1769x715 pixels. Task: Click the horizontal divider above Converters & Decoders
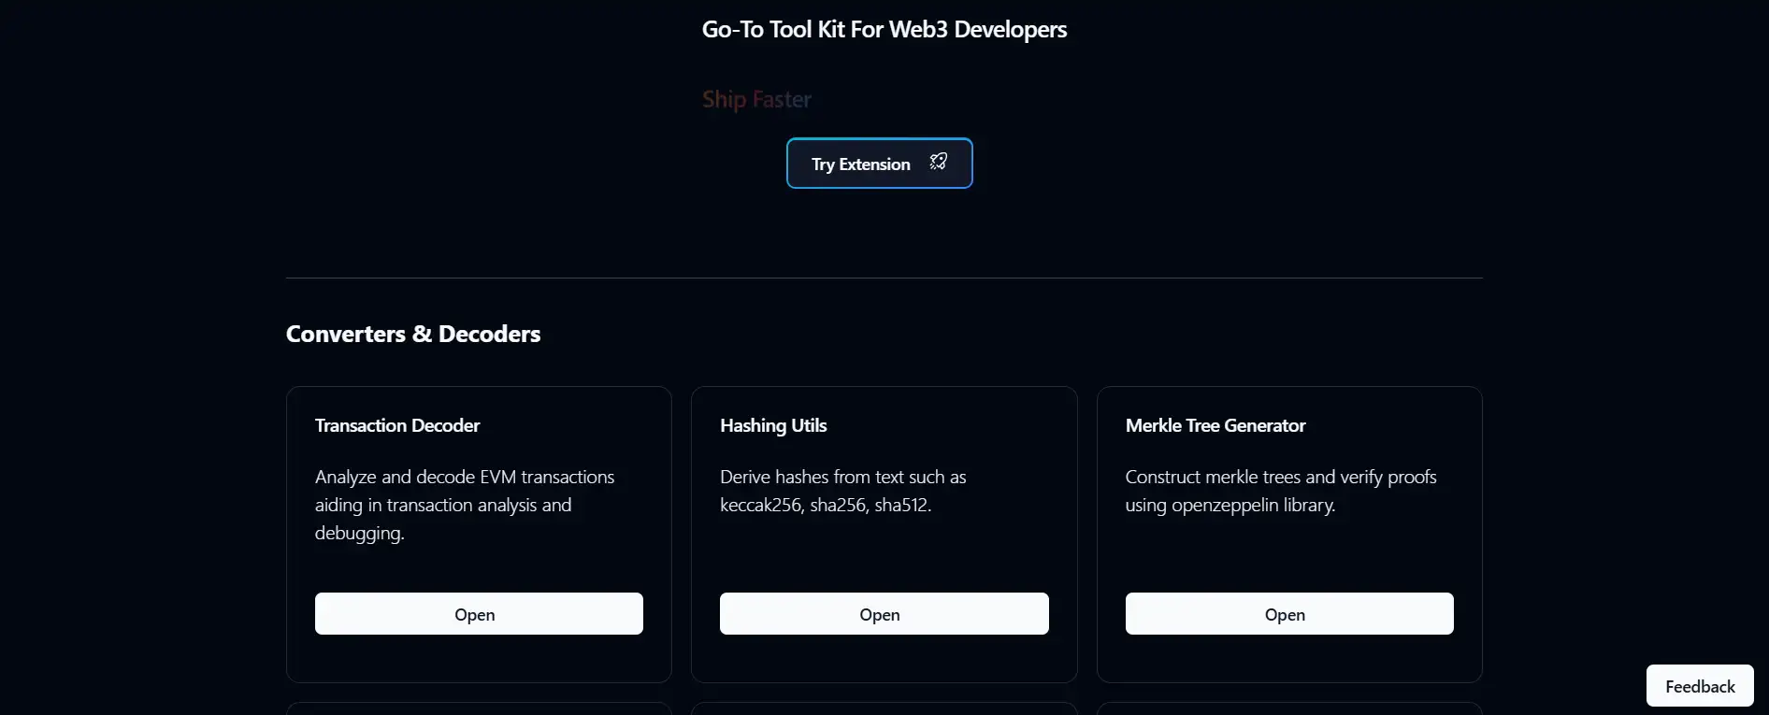[x=884, y=278]
